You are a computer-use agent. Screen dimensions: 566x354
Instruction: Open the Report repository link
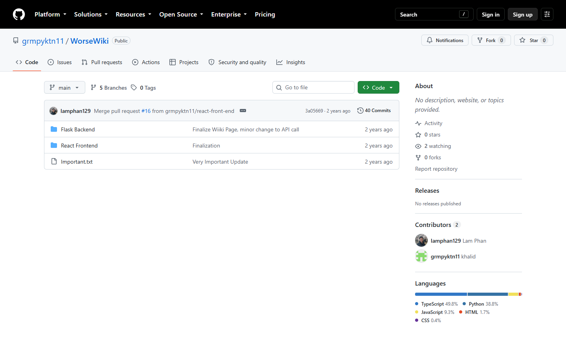click(436, 169)
